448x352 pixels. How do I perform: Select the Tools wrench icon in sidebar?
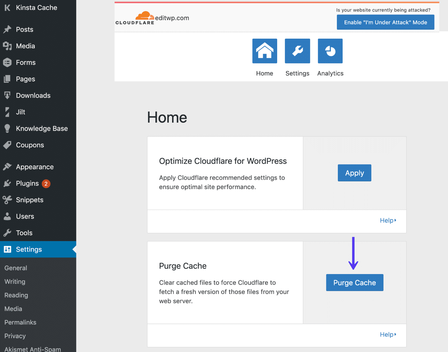tap(7, 233)
